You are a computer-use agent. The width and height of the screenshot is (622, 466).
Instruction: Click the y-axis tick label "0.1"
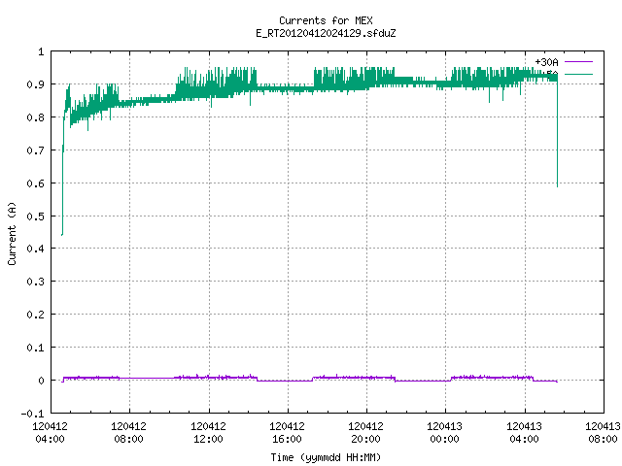35,348
